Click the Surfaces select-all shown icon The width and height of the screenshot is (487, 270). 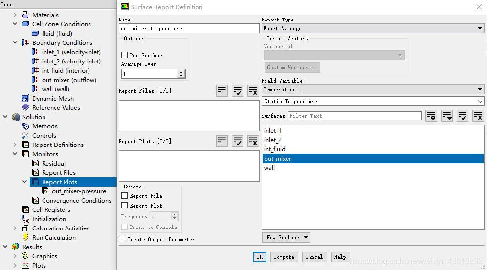pyautogui.click(x=462, y=116)
